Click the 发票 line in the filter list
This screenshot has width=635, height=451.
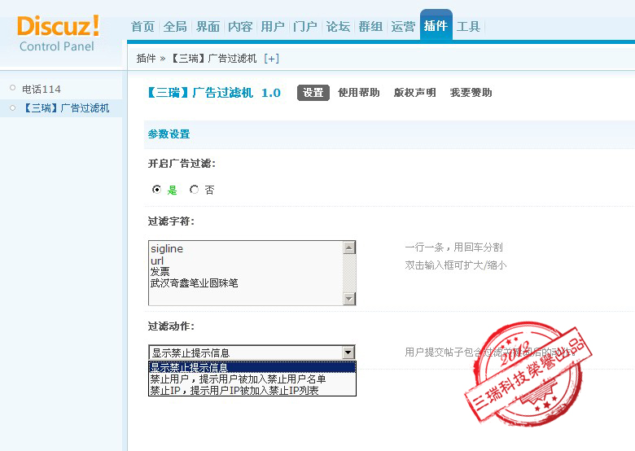click(160, 272)
